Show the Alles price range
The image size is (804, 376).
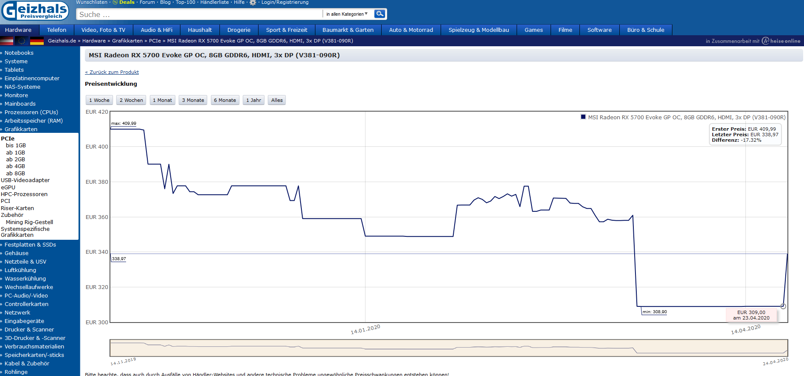(x=277, y=100)
